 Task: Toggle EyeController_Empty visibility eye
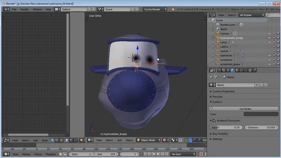point(269,38)
